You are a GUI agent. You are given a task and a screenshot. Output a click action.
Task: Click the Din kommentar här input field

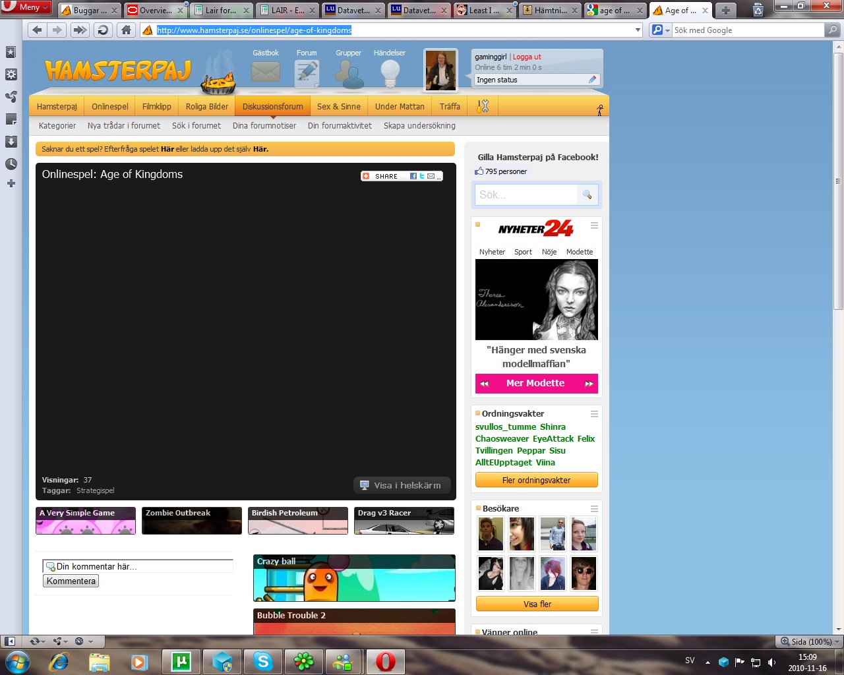click(x=138, y=566)
